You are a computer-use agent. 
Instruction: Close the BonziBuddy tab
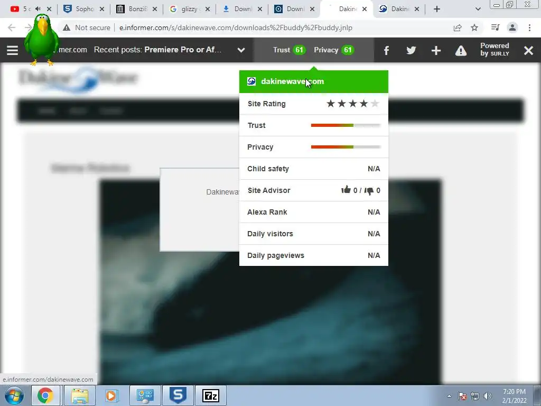coord(155,10)
